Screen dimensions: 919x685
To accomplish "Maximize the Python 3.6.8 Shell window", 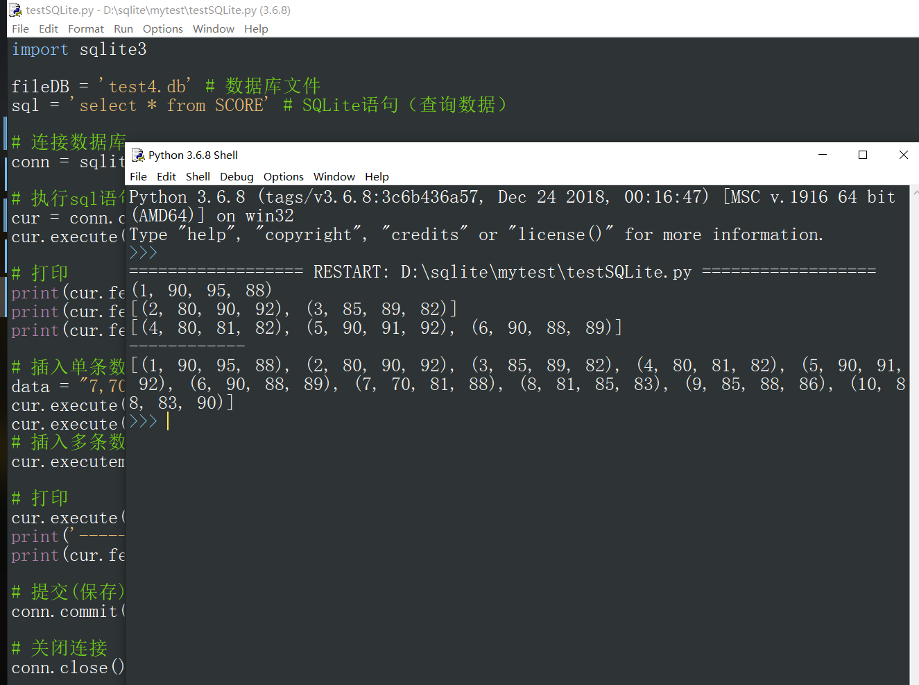I will tap(863, 155).
